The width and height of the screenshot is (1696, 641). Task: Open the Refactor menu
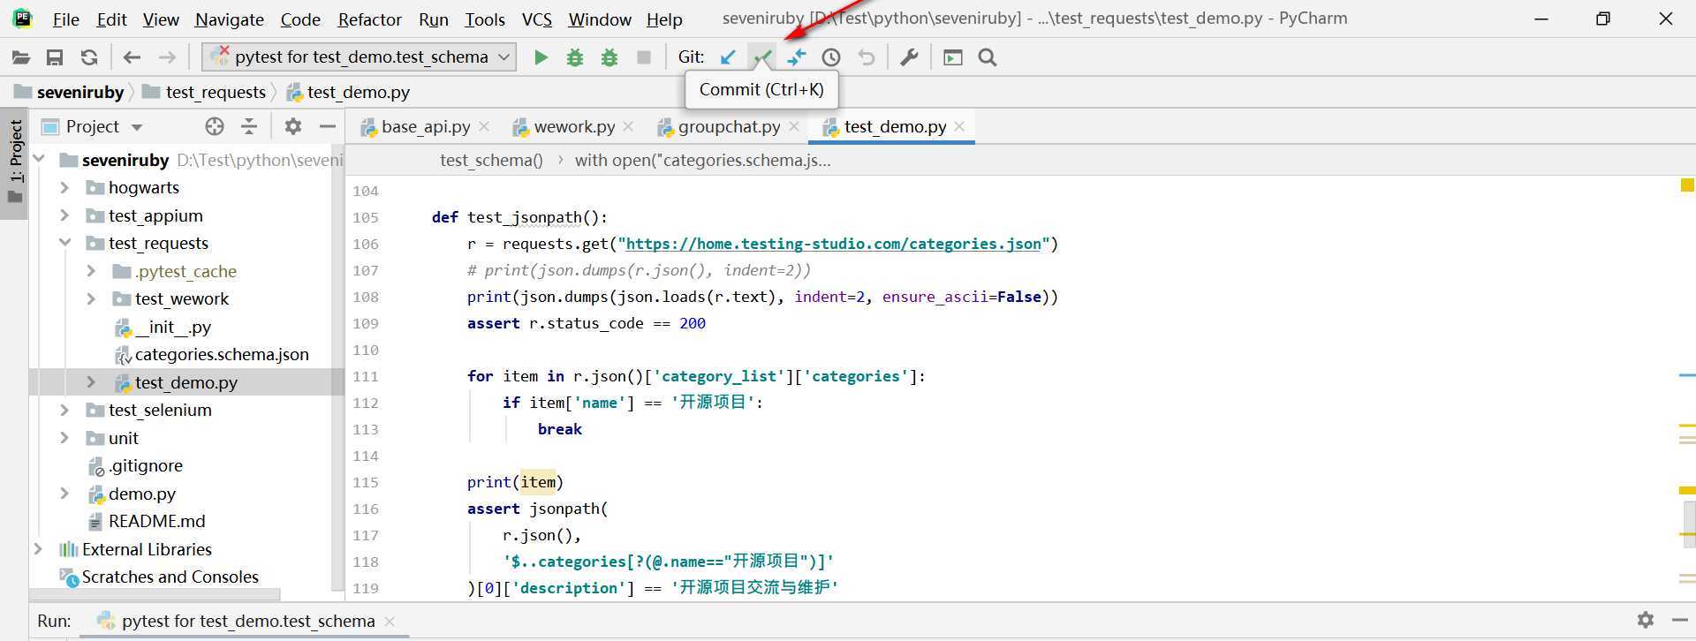[369, 19]
